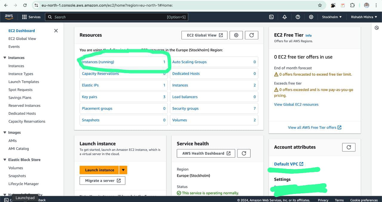
Task: Open the Elastic IPs resource link
Action: point(90,85)
